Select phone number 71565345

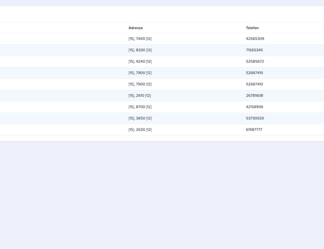[254, 50]
